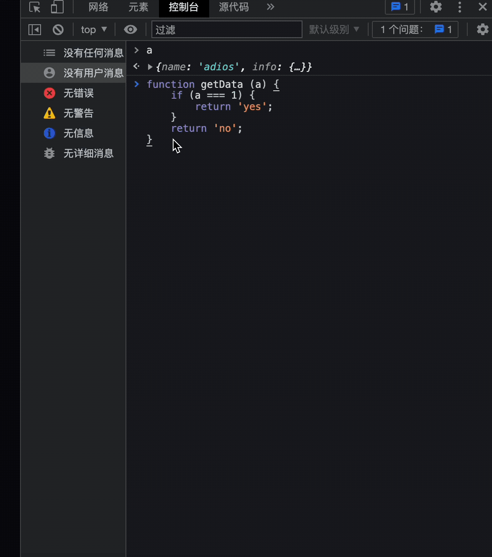This screenshot has width=492, height=557.
Task: Select 没有任何消息 in the sidebar
Action: click(73, 53)
